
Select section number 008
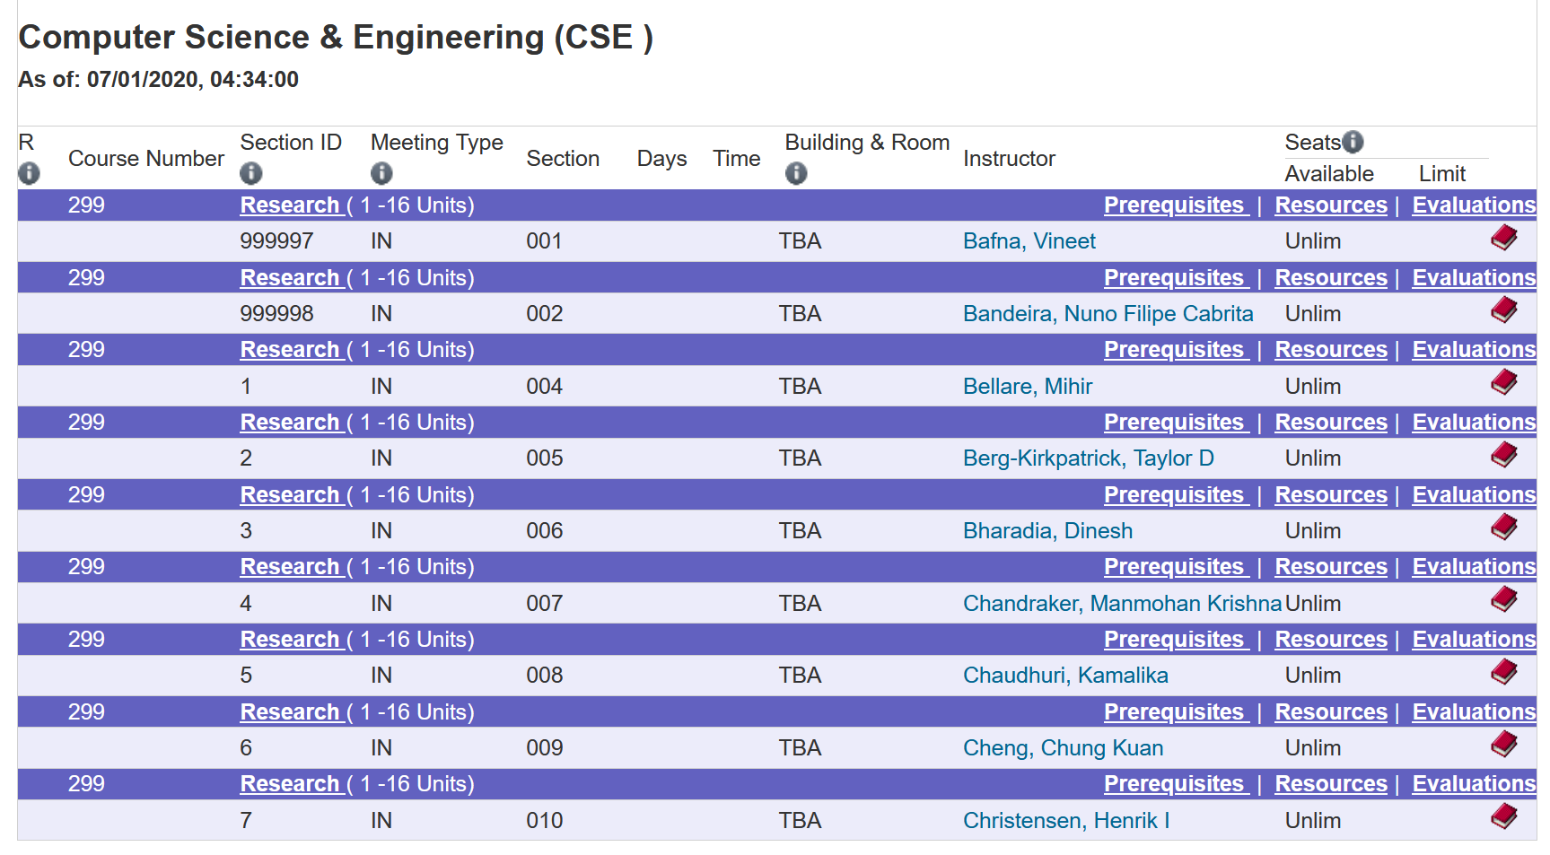coord(545,676)
